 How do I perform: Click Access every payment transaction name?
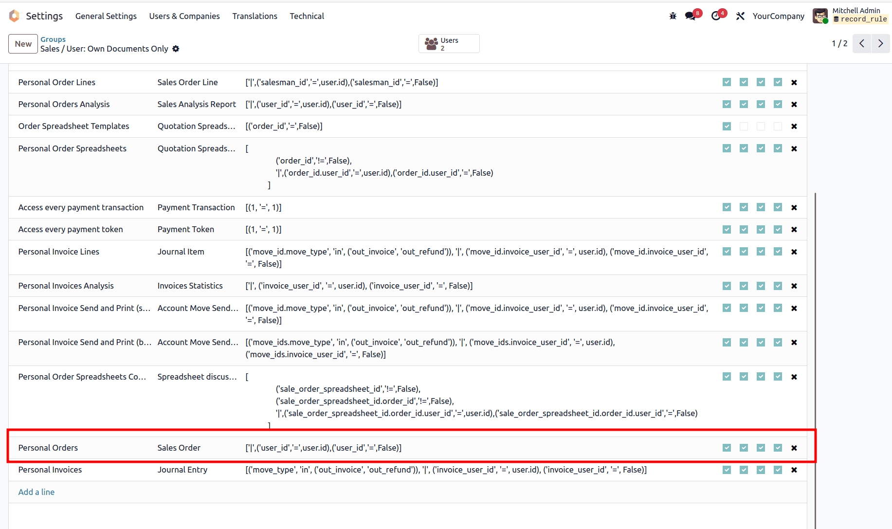81,207
